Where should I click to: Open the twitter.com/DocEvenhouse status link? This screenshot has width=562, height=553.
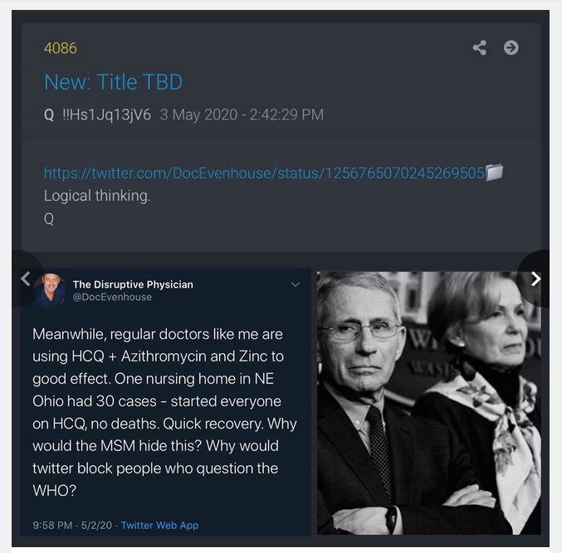[x=264, y=173]
